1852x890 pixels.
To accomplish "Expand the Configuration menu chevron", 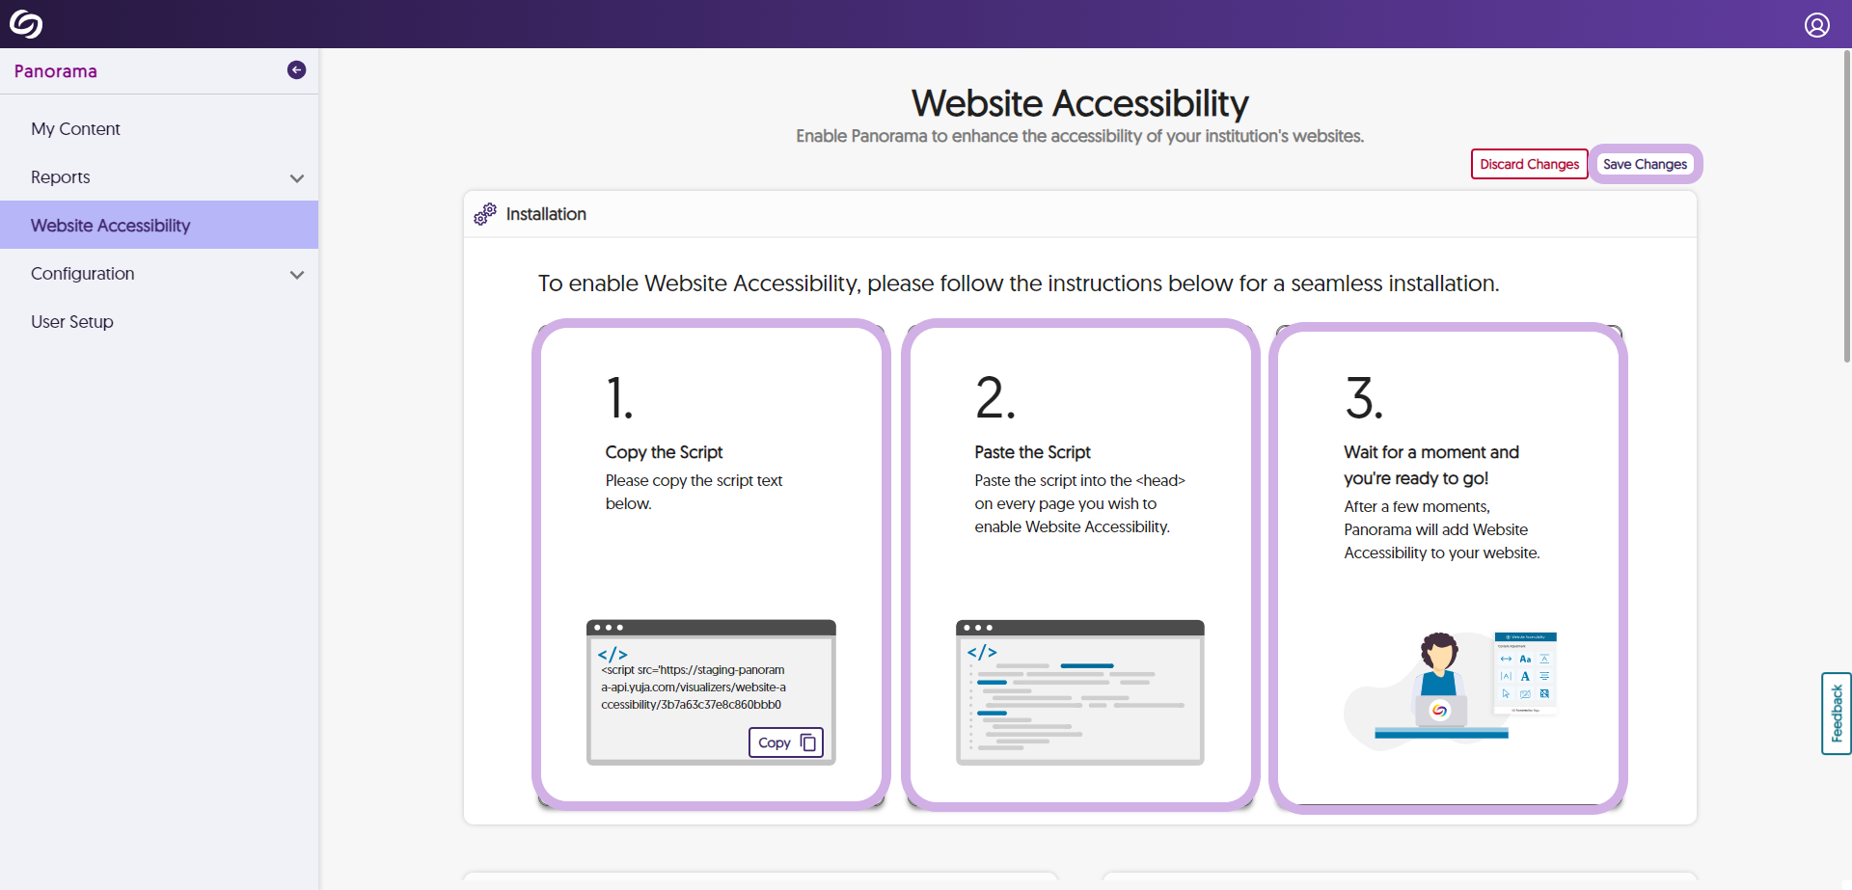I will (x=297, y=275).
